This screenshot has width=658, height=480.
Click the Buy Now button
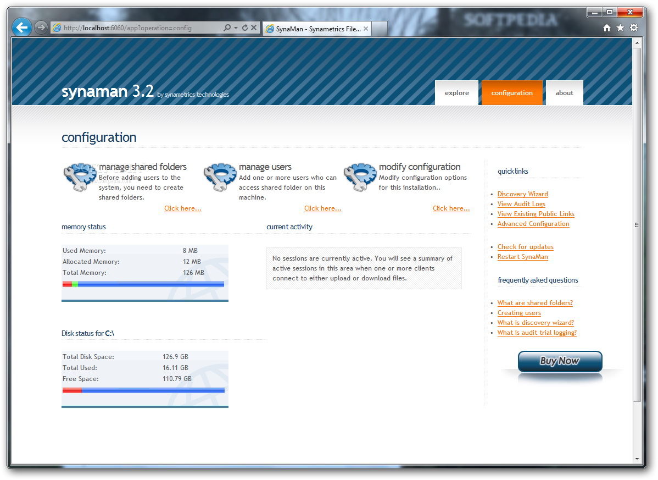click(x=560, y=361)
